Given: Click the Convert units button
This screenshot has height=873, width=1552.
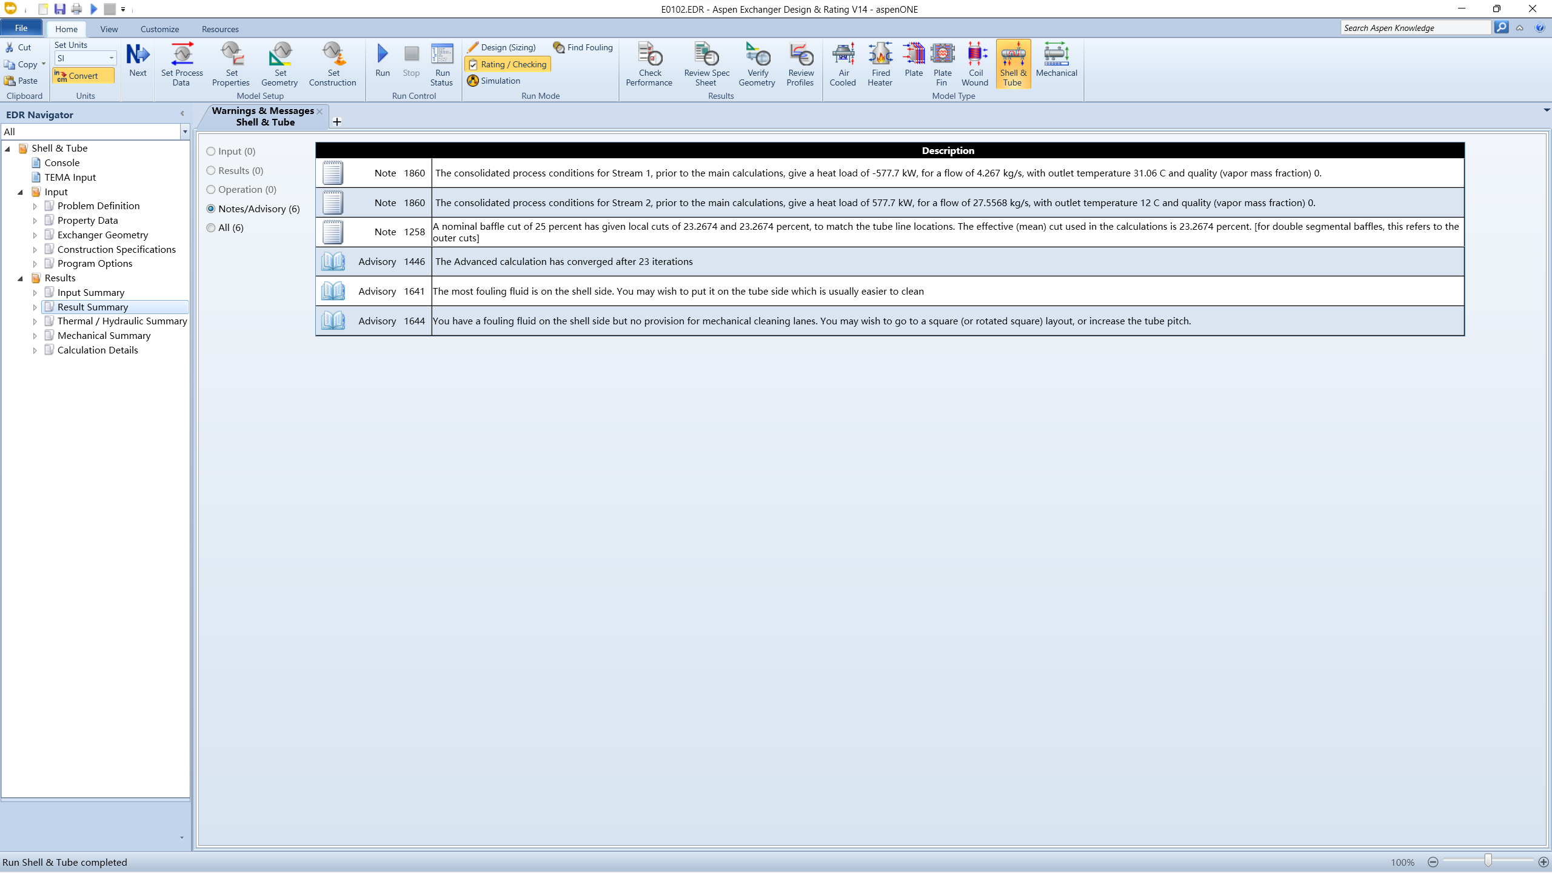Looking at the screenshot, I should tap(83, 76).
